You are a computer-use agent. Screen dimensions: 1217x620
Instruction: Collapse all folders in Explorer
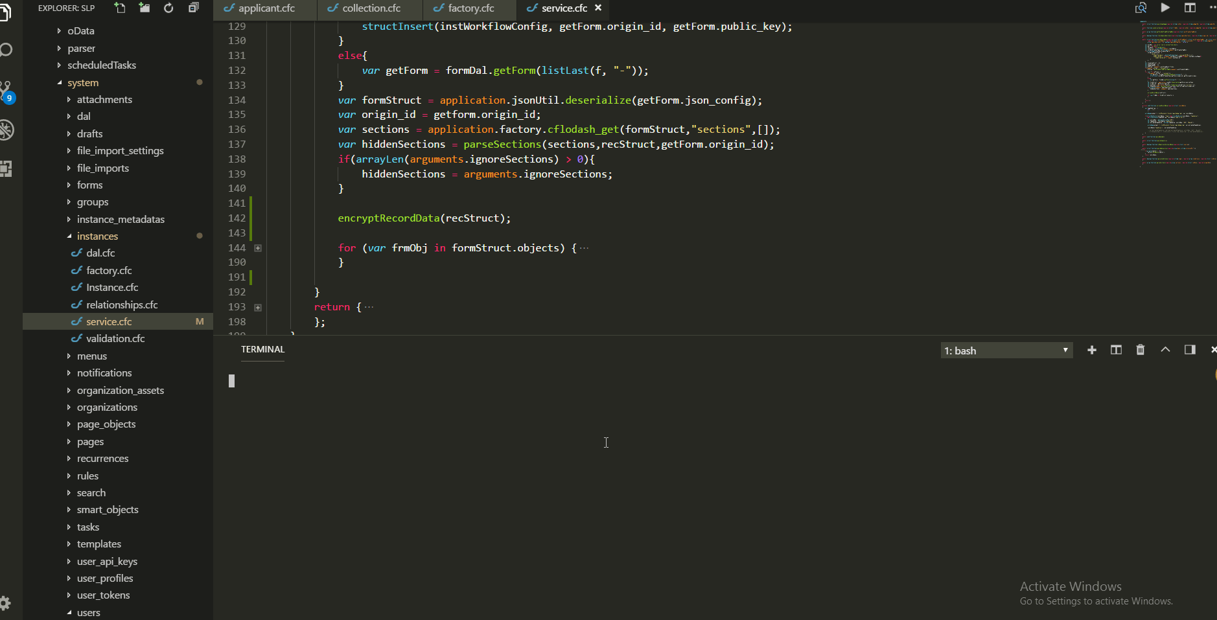(193, 8)
